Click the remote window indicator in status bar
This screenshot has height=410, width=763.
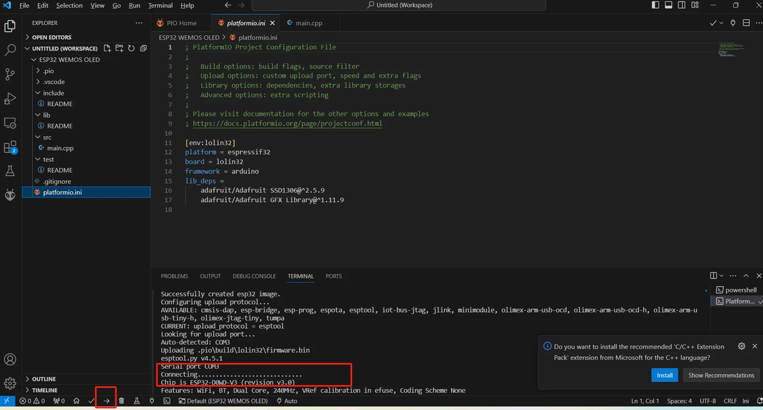(x=7, y=401)
